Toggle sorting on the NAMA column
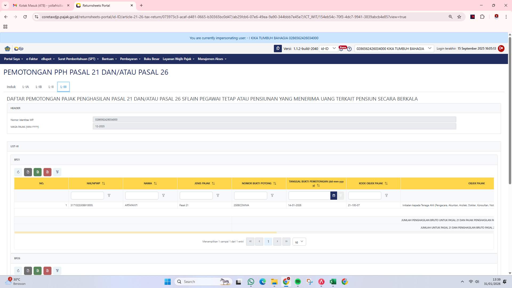 155,183
